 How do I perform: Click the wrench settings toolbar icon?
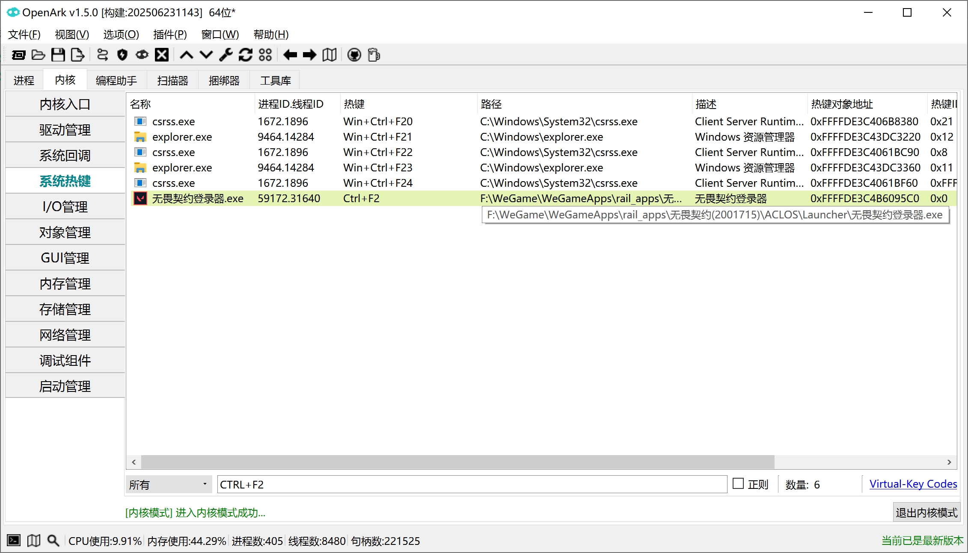pyautogui.click(x=226, y=55)
